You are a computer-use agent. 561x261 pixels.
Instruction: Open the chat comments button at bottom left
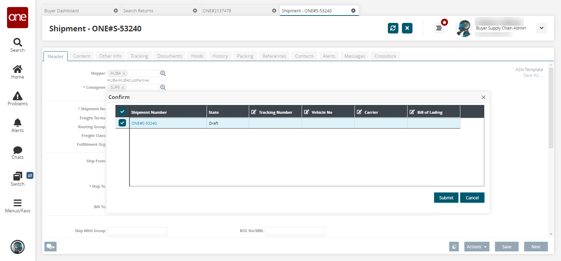pyautogui.click(x=50, y=247)
